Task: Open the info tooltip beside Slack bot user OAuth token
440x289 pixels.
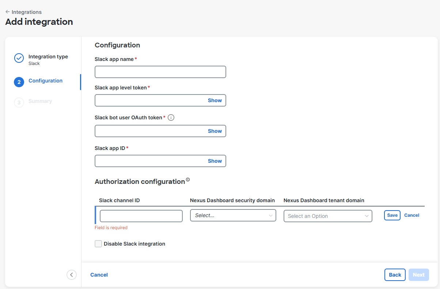Action: 171,117
